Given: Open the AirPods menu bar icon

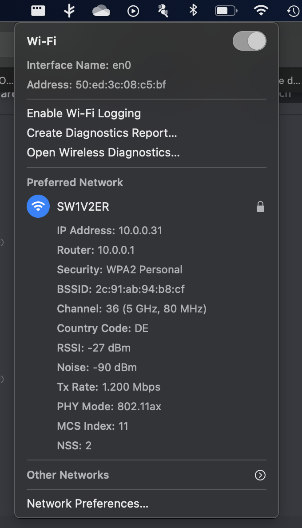Looking at the screenshot, I should [x=163, y=11].
